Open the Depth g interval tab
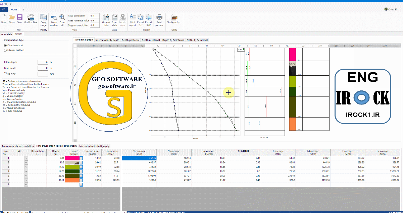Viewport: 403px width, 213px height. (130, 40)
